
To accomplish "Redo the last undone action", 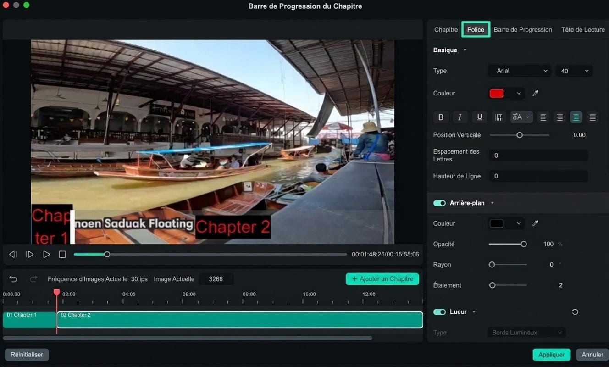I will pyautogui.click(x=33, y=279).
